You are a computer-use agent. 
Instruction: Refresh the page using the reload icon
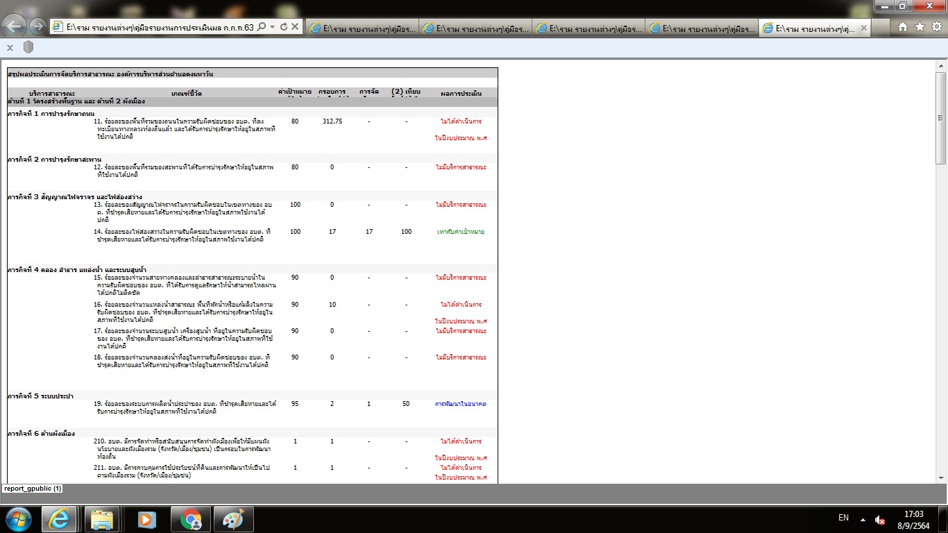pyautogui.click(x=283, y=27)
